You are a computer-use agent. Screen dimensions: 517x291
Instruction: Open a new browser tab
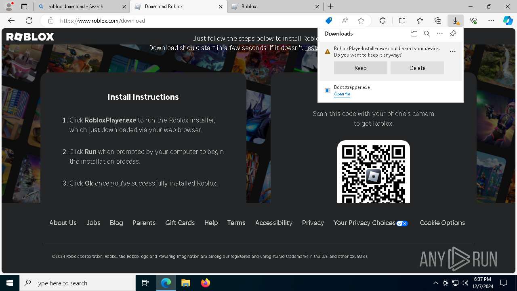(x=331, y=6)
